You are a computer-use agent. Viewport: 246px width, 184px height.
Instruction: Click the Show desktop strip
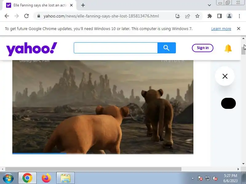point(244,178)
